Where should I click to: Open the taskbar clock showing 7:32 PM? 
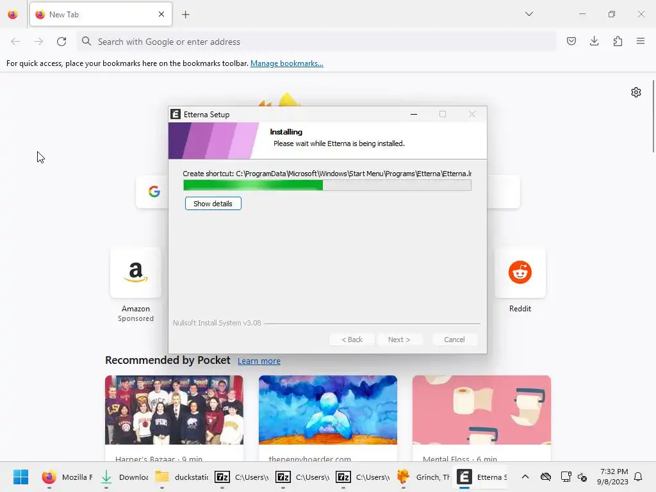click(612, 477)
